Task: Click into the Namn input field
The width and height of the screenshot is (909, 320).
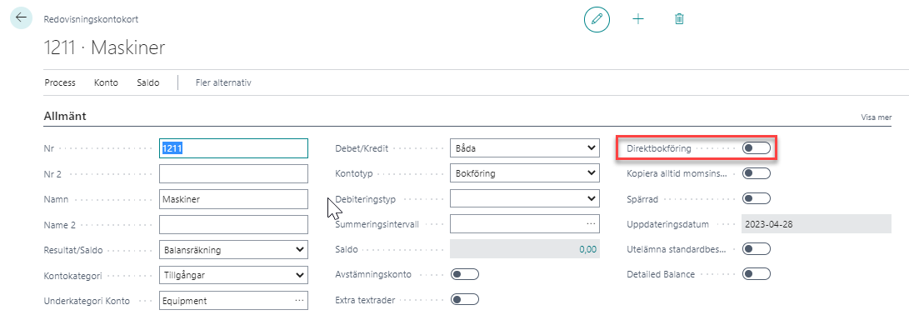Action: tap(233, 199)
